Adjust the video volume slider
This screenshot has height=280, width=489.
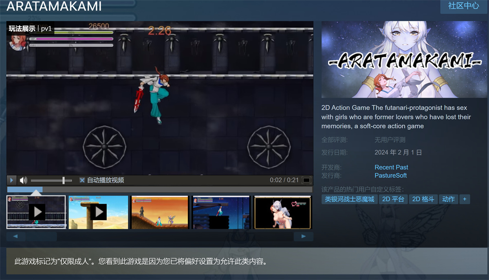(51, 180)
